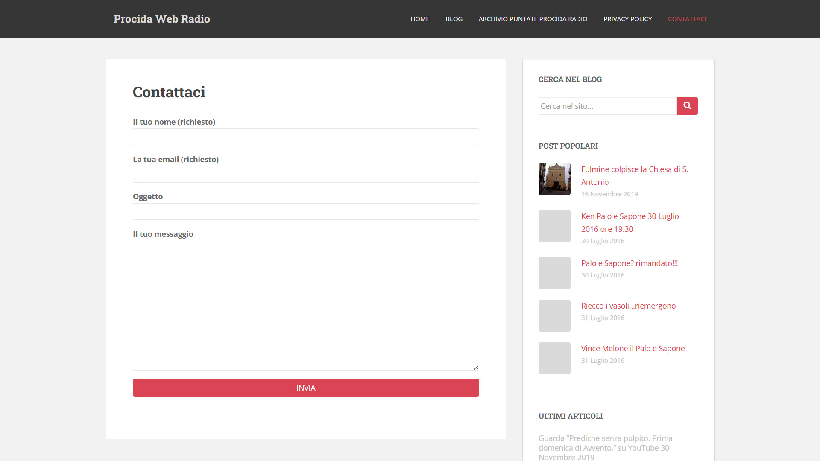The height and width of the screenshot is (461, 820).
Task: Click the Procida Web Radio site logo
Action: [161, 19]
